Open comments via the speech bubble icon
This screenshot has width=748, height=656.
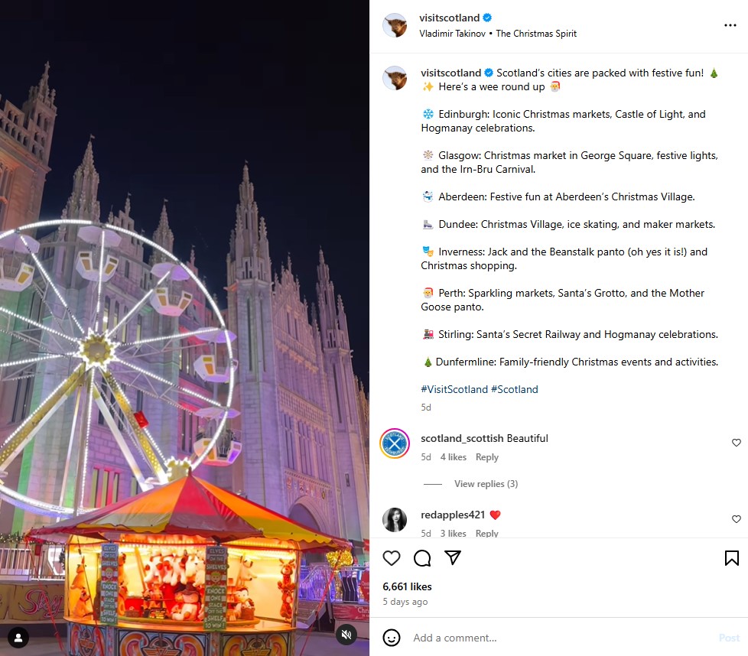coord(422,558)
